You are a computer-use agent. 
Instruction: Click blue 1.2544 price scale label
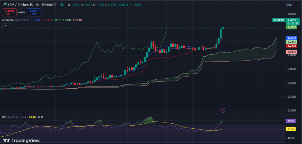[291, 38]
